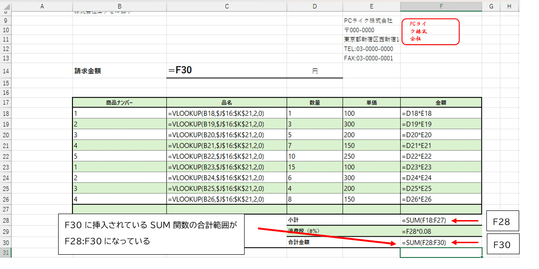This screenshot has width=539, height=269.
Task: Click quantity cell 7 in row 21
Action: [315, 145]
